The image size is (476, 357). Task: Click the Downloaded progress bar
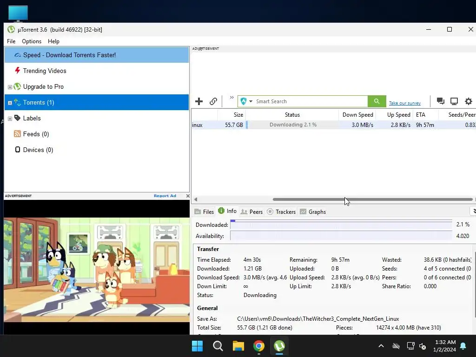point(341,225)
